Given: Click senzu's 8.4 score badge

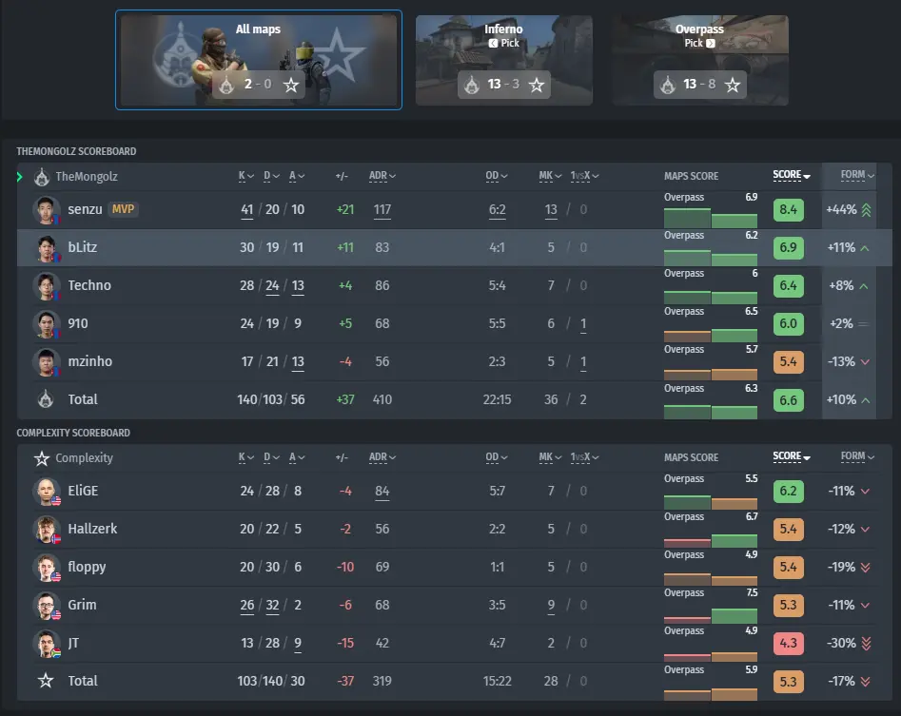Looking at the screenshot, I should (x=789, y=209).
